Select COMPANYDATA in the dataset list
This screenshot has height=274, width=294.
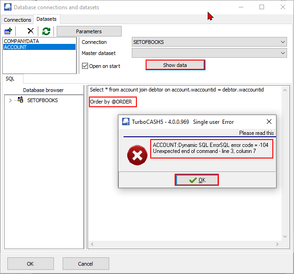[x=21, y=41]
